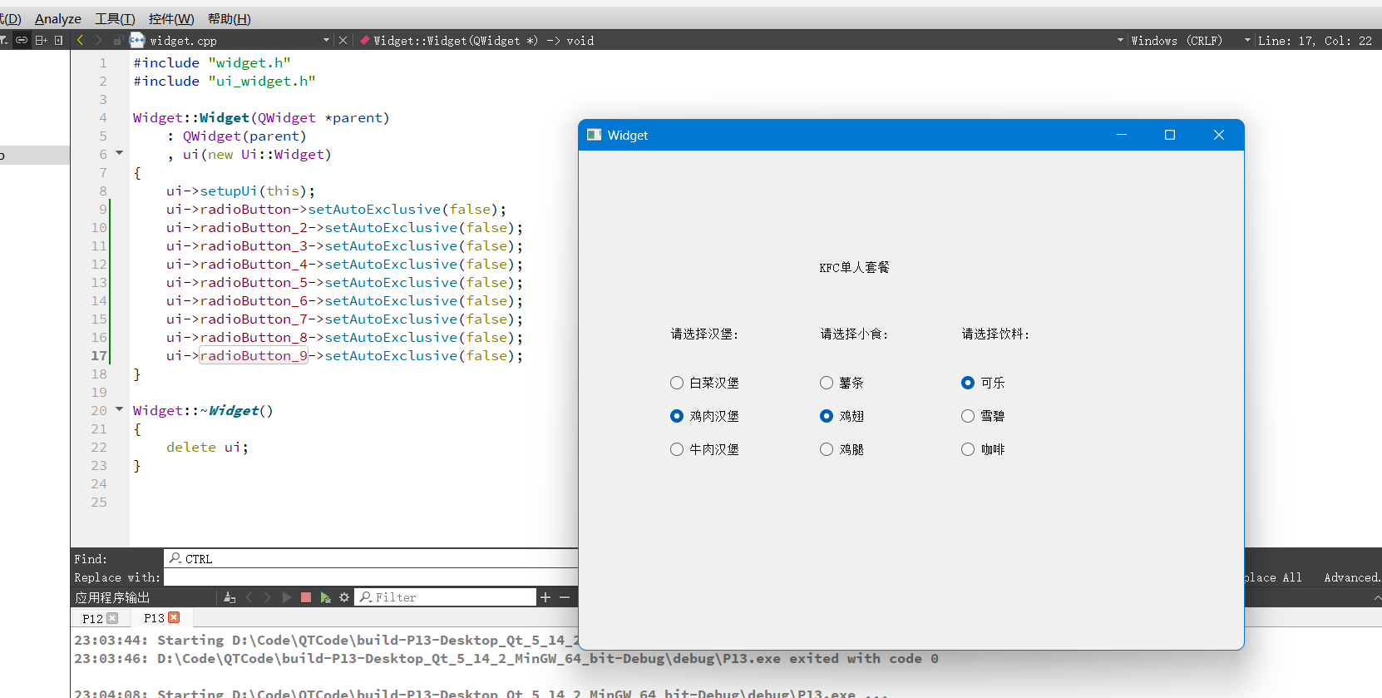Click the 应用程序输出 pane title
Viewport: 1382px width, 698px height.
(112, 597)
